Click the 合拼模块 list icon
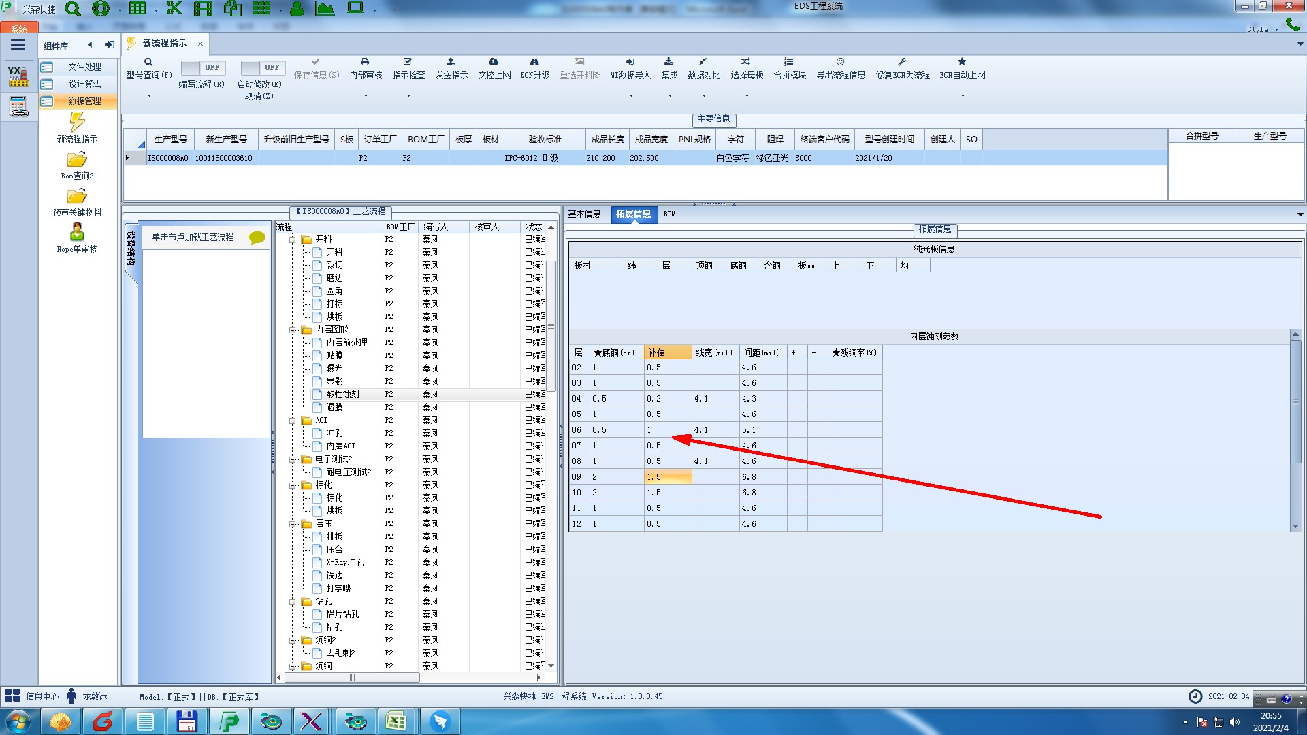 [789, 62]
